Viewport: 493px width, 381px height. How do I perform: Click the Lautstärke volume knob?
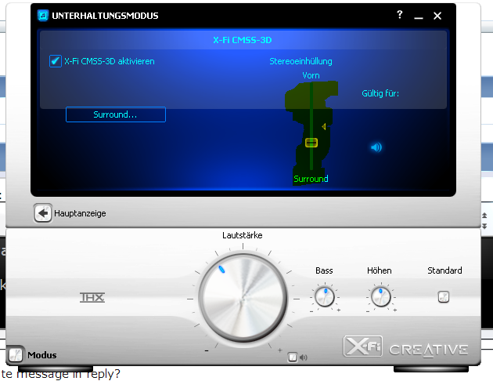(243, 299)
